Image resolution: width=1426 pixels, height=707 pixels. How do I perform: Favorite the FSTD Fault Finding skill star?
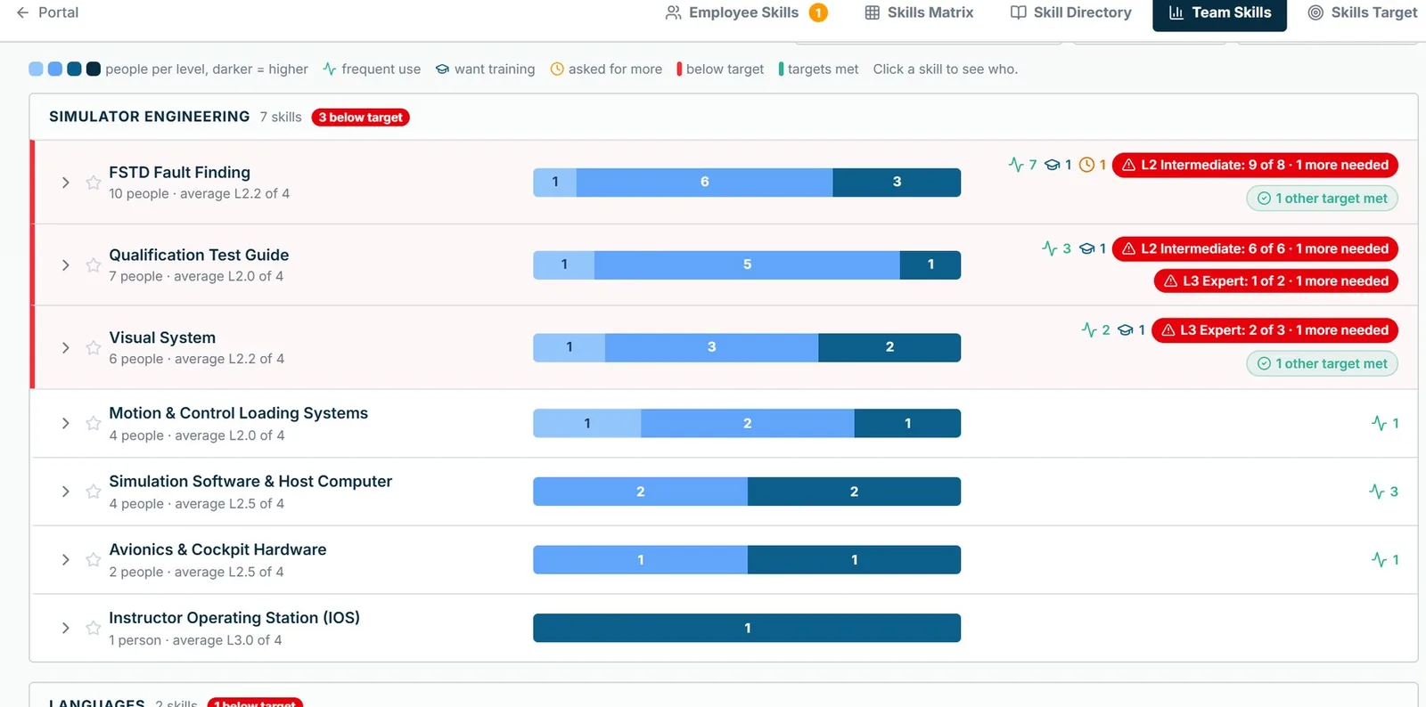(93, 183)
